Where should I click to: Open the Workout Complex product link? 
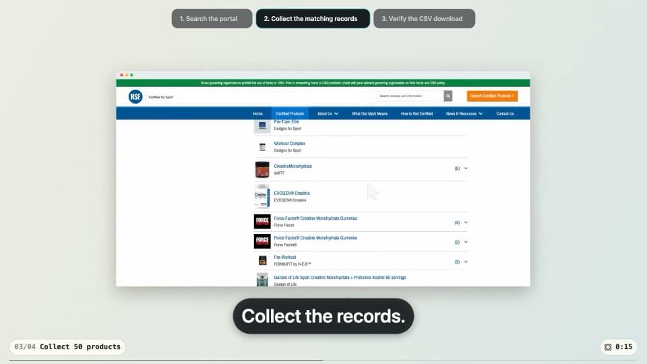tap(290, 144)
